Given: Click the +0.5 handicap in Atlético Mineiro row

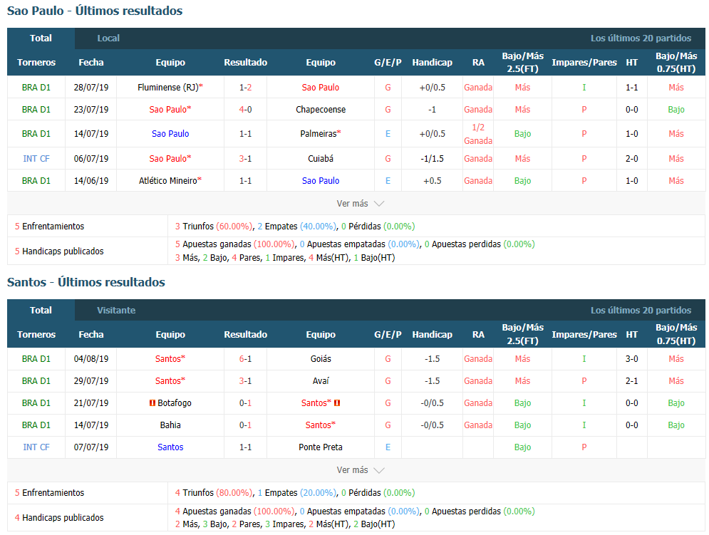Looking at the screenshot, I should (433, 181).
